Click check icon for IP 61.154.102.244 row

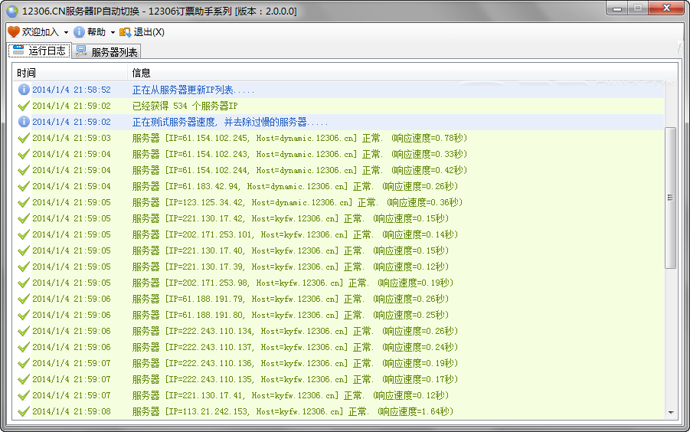(x=24, y=170)
